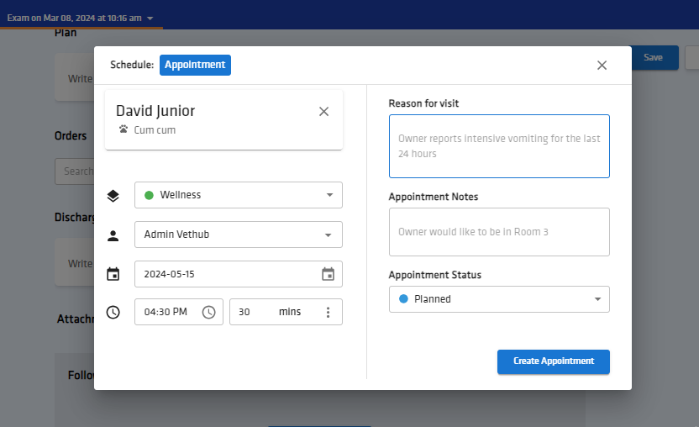
Task: Open time picker inside 04:30 PM field
Action: coord(208,312)
